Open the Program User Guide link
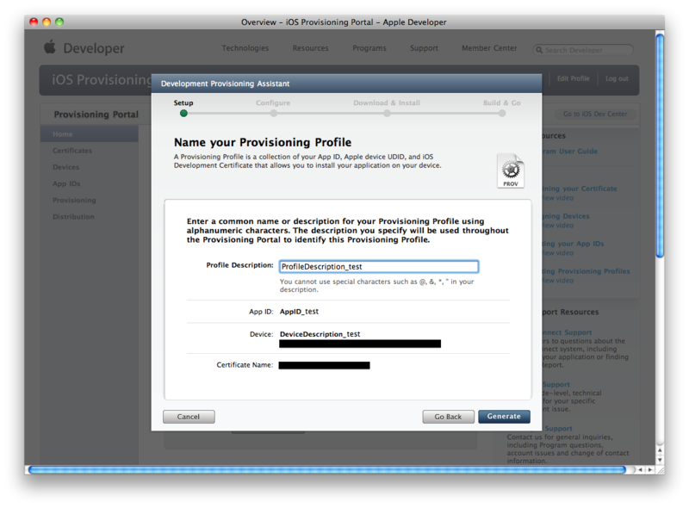Screen dimensions: 689x508 click(x=570, y=152)
